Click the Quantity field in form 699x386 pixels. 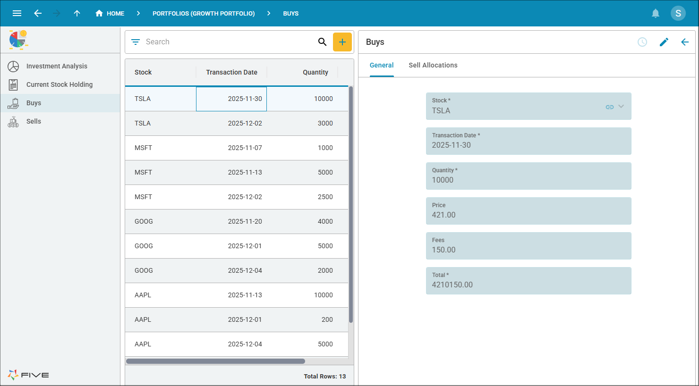(529, 176)
